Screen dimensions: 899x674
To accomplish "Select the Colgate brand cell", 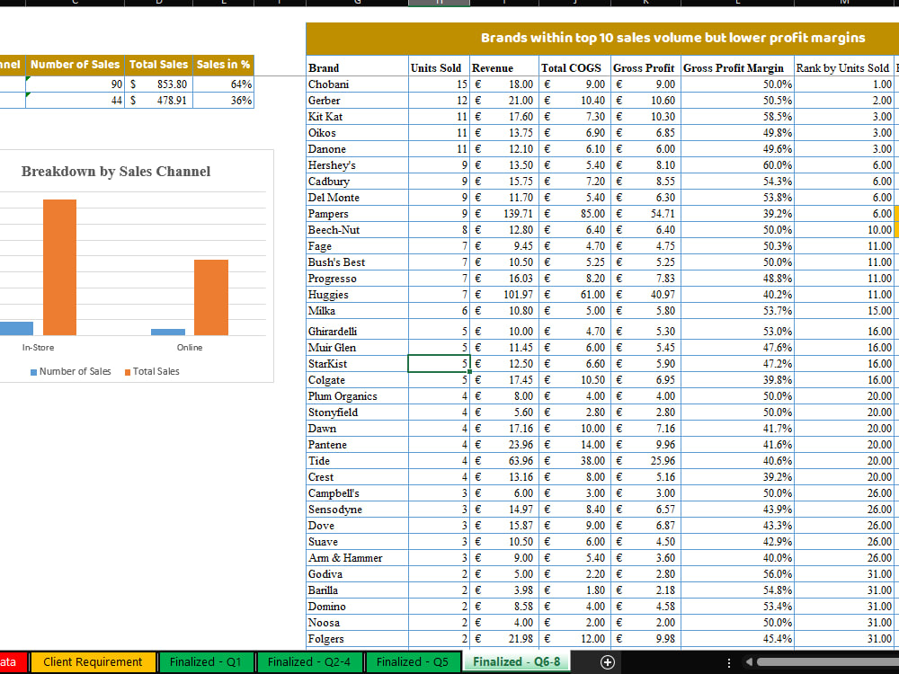I will [357, 380].
